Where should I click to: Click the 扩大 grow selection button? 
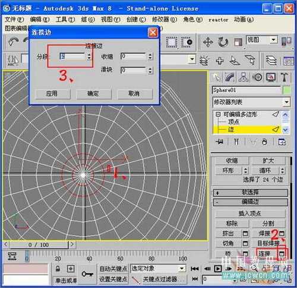click(x=268, y=161)
